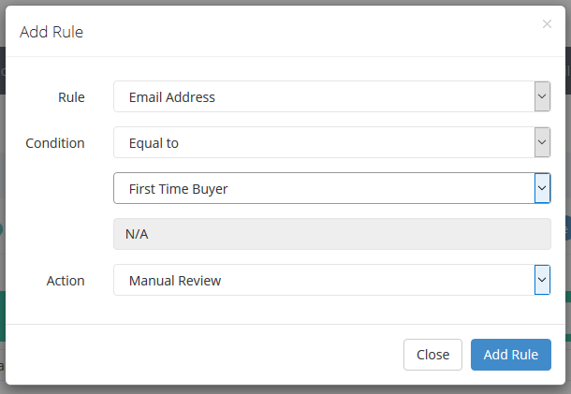571x394 pixels.
Task: Click the teal circle peeking behind dialog's left edge
Action: tap(2, 229)
